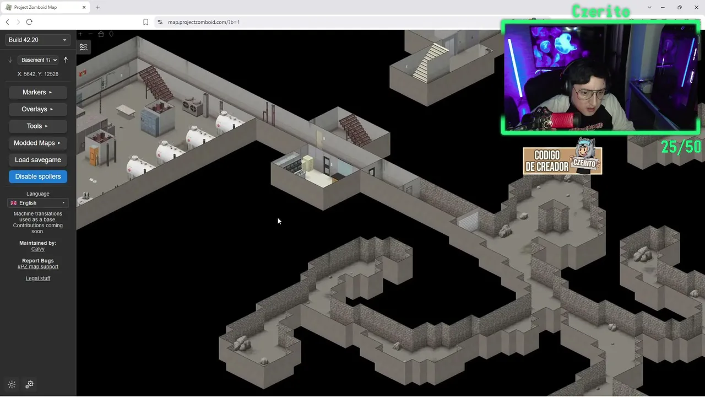Bookmark the page with the bookmark icon
This screenshot has width=705, height=397.
tap(146, 22)
